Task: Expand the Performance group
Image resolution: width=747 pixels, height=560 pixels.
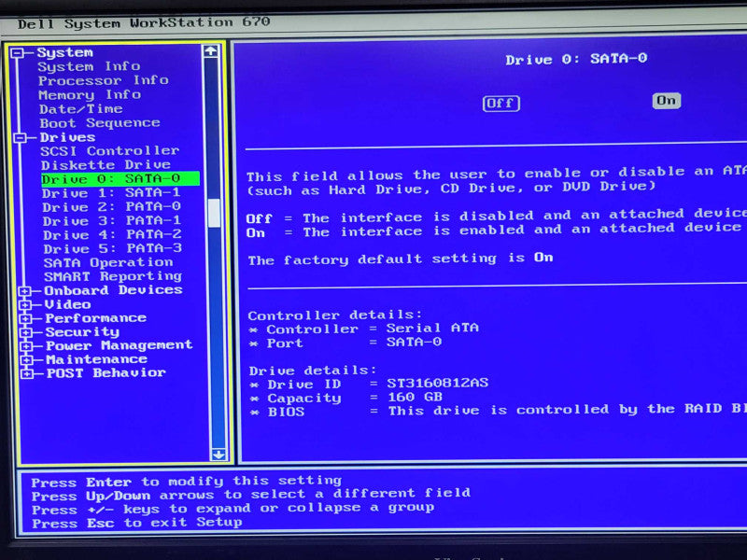Action: coord(26,318)
